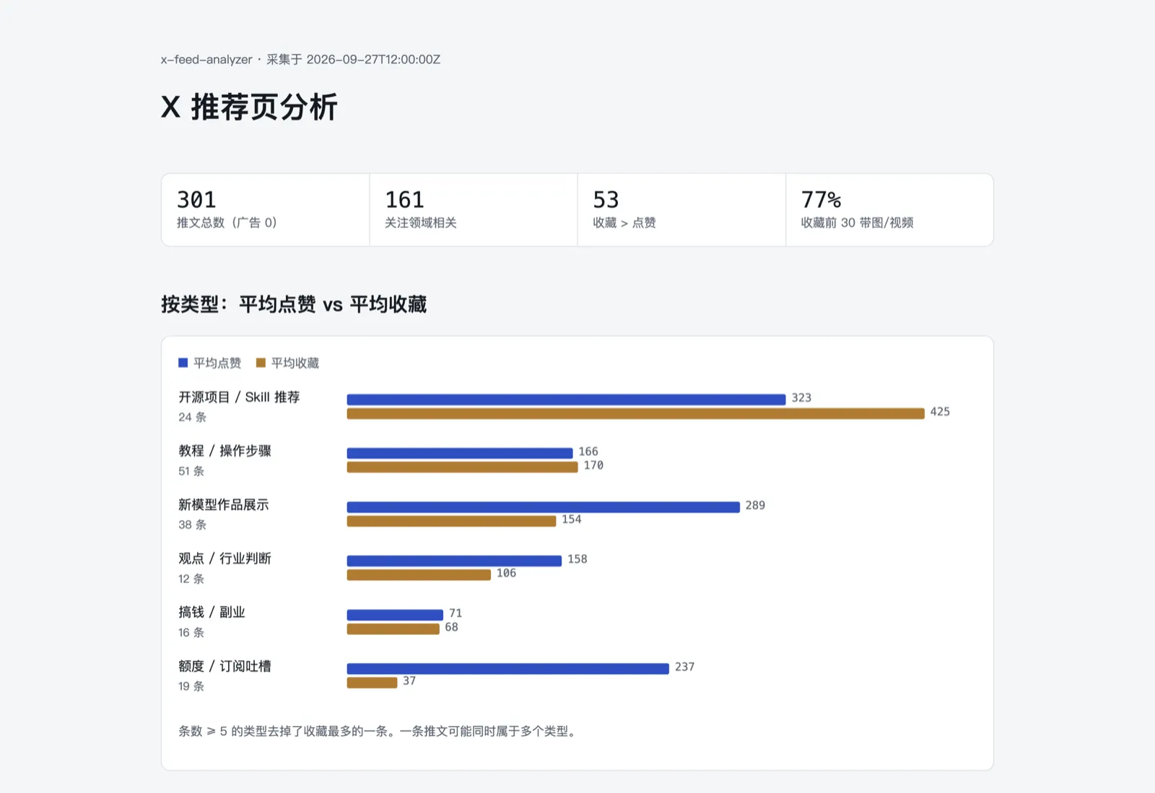
Task: Click the value 158 beside the bar
Action: click(577, 559)
